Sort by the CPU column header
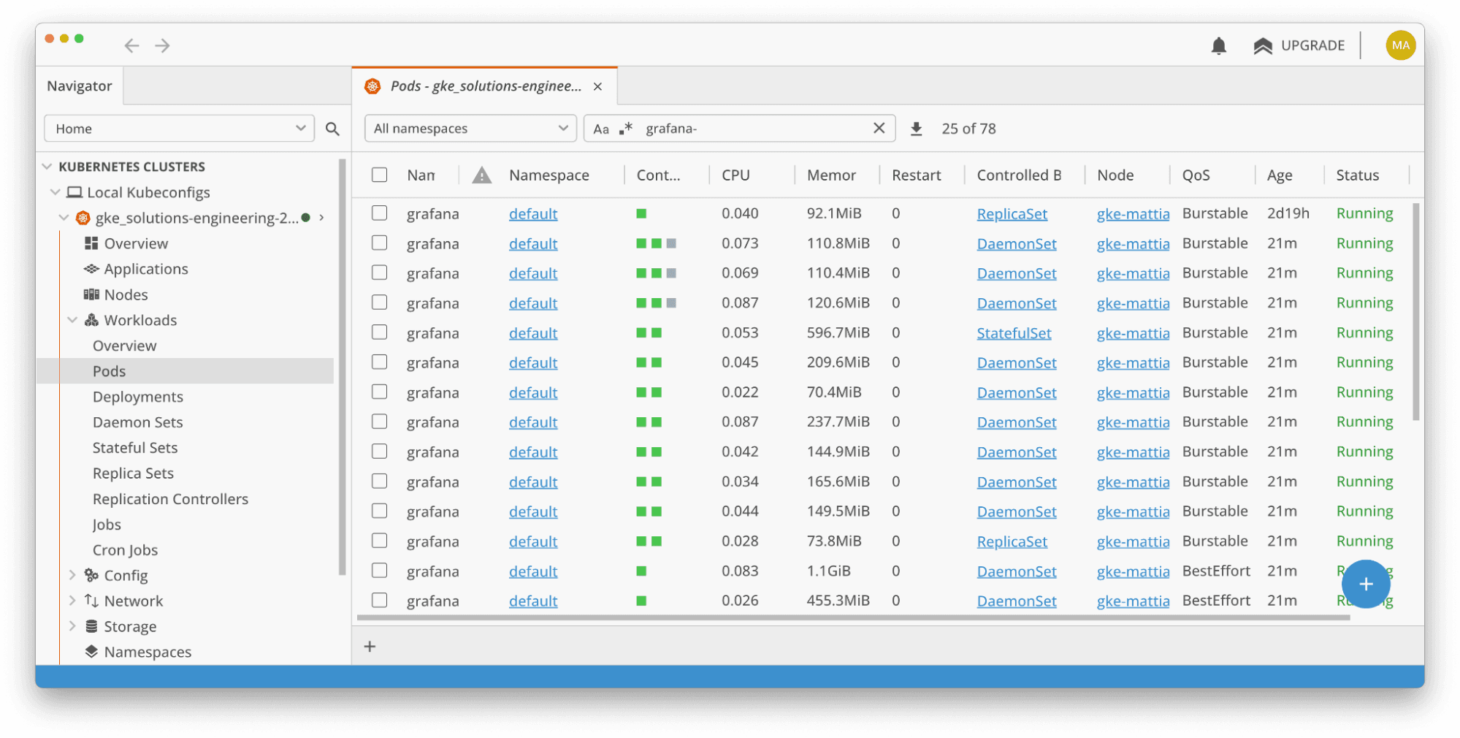 coord(735,175)
